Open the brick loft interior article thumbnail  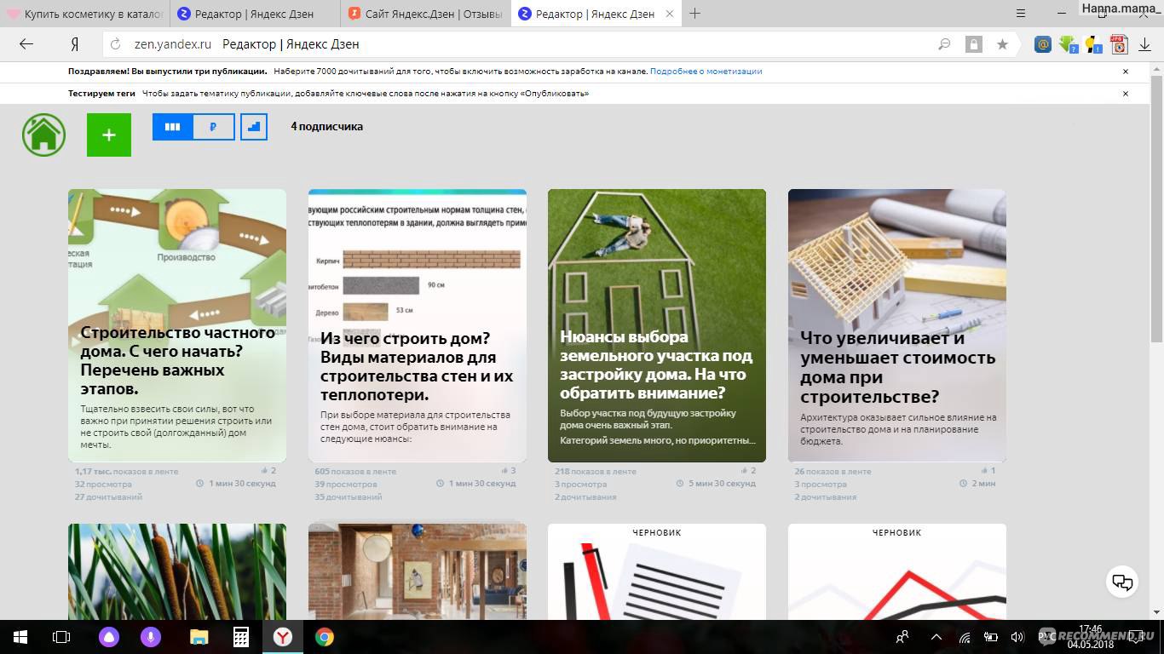click(418, 571)
